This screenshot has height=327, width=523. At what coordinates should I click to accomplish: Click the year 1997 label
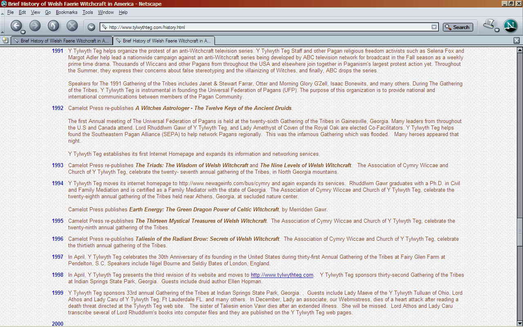[58, 257]
